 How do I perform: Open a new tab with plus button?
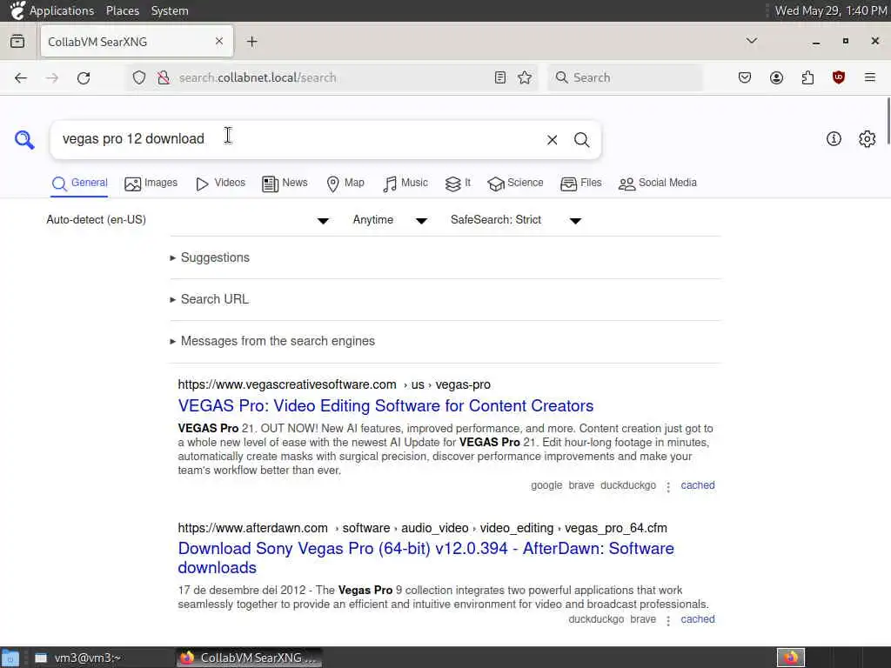pos(252,42)
